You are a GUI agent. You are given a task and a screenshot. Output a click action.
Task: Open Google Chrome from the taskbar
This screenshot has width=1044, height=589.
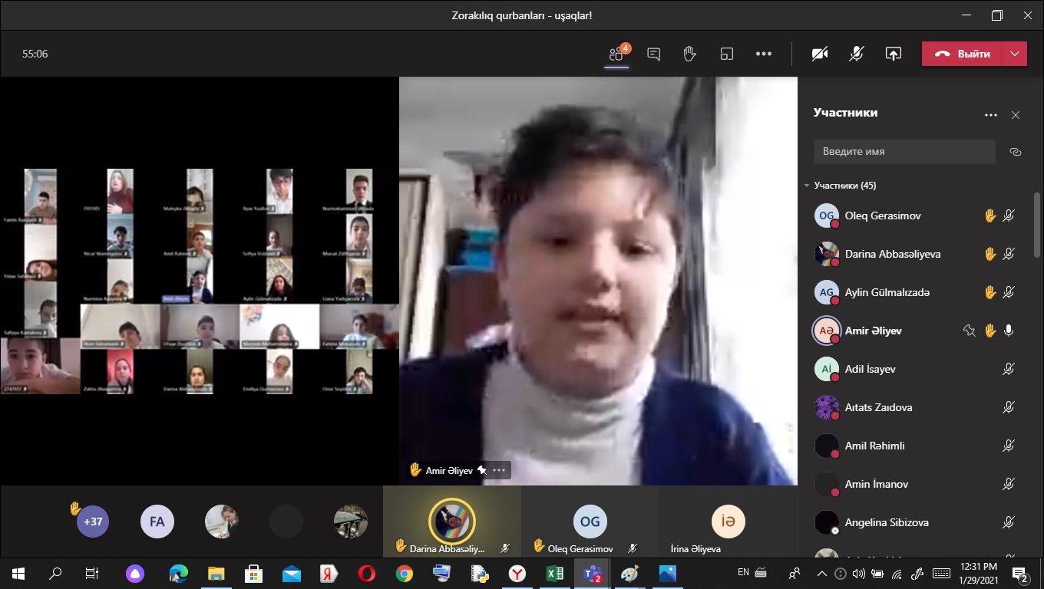[405, 574]
